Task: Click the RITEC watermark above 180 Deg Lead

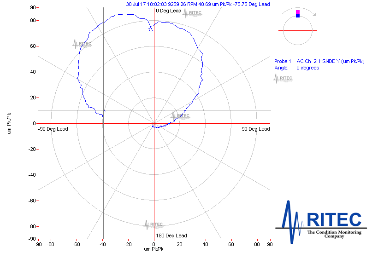Action: pos(154,225)
